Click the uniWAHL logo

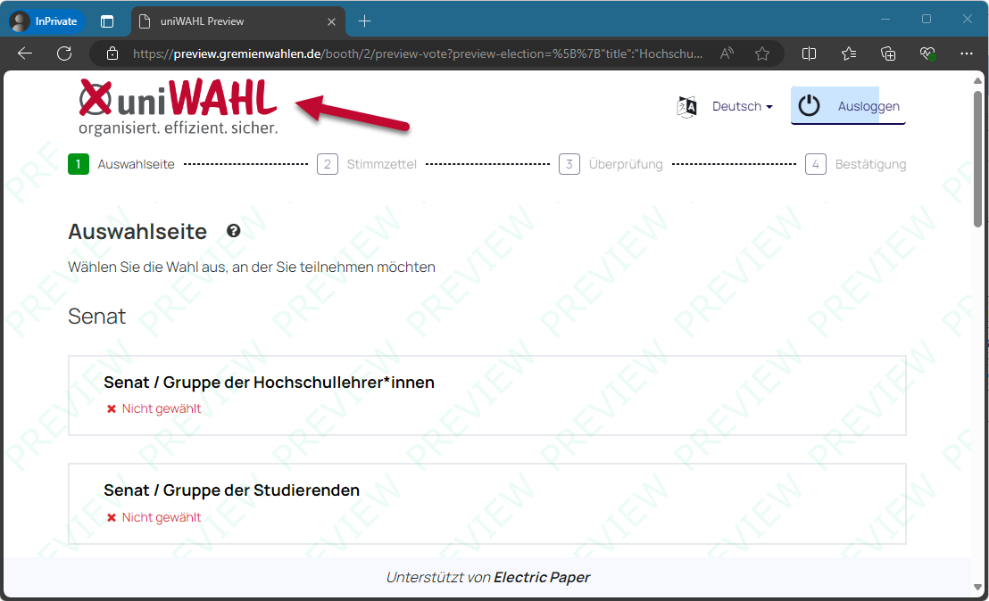click(x=178, y=106)
